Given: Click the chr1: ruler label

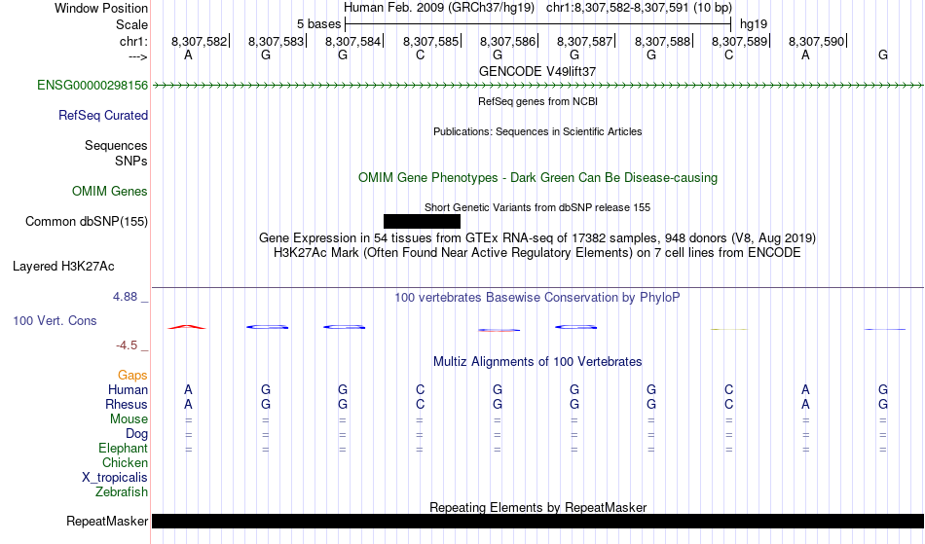Looking at the screenshot, I should point(134,41).
